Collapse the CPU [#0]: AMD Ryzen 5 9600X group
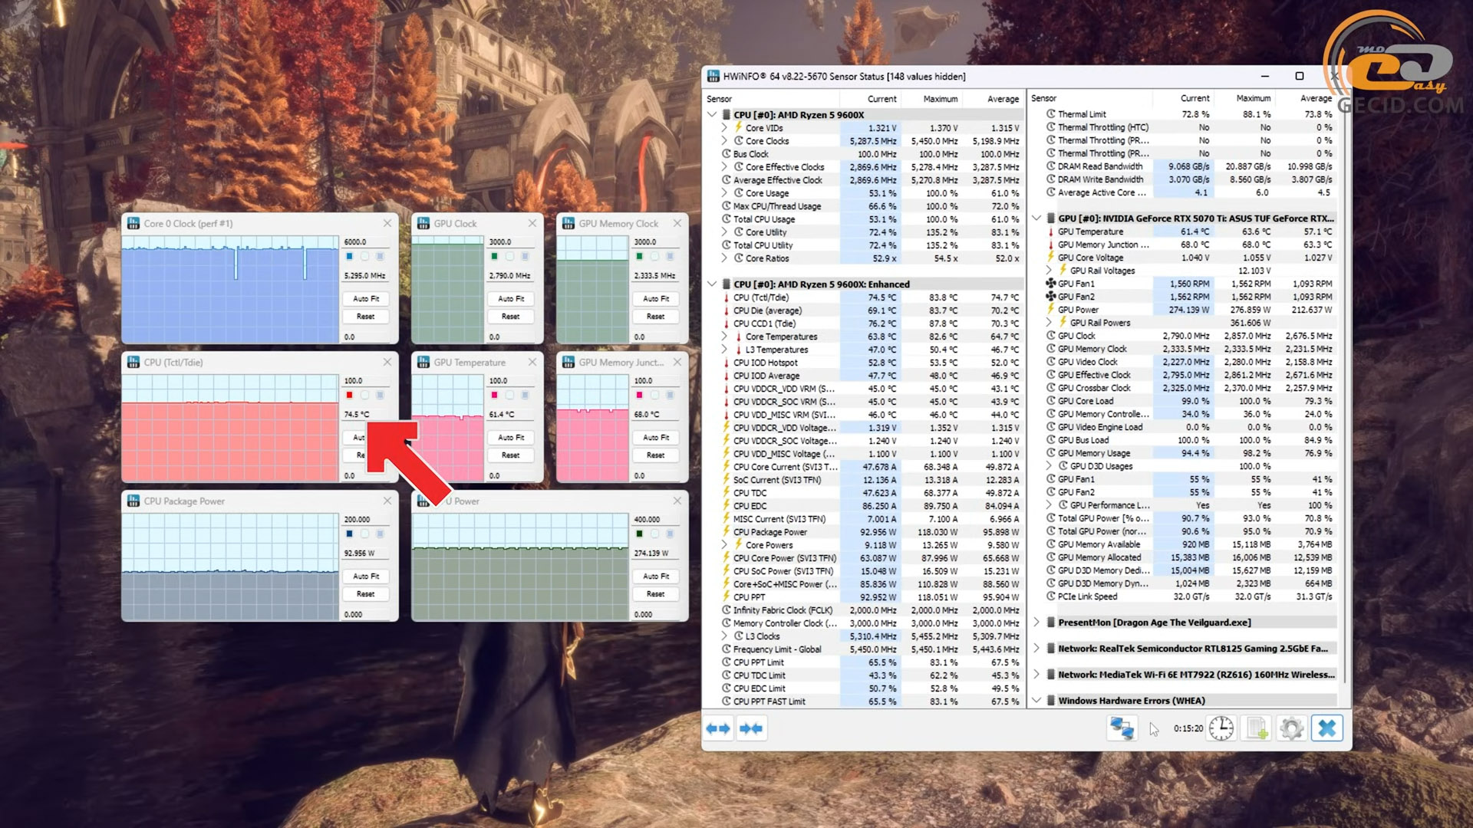The width and height of the screenshot is (1473, 828). pos(712,115)
